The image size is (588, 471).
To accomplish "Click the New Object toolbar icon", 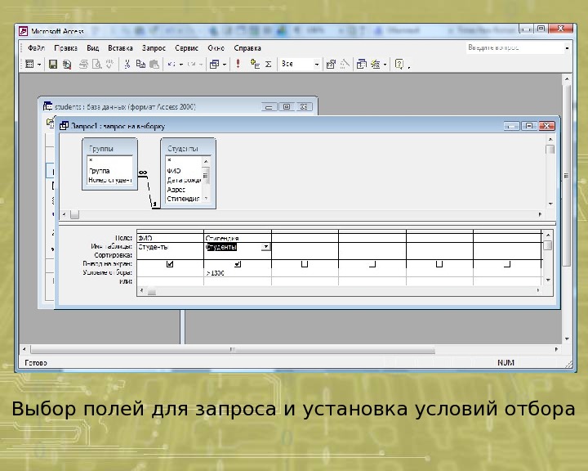I will coord(376,65).
